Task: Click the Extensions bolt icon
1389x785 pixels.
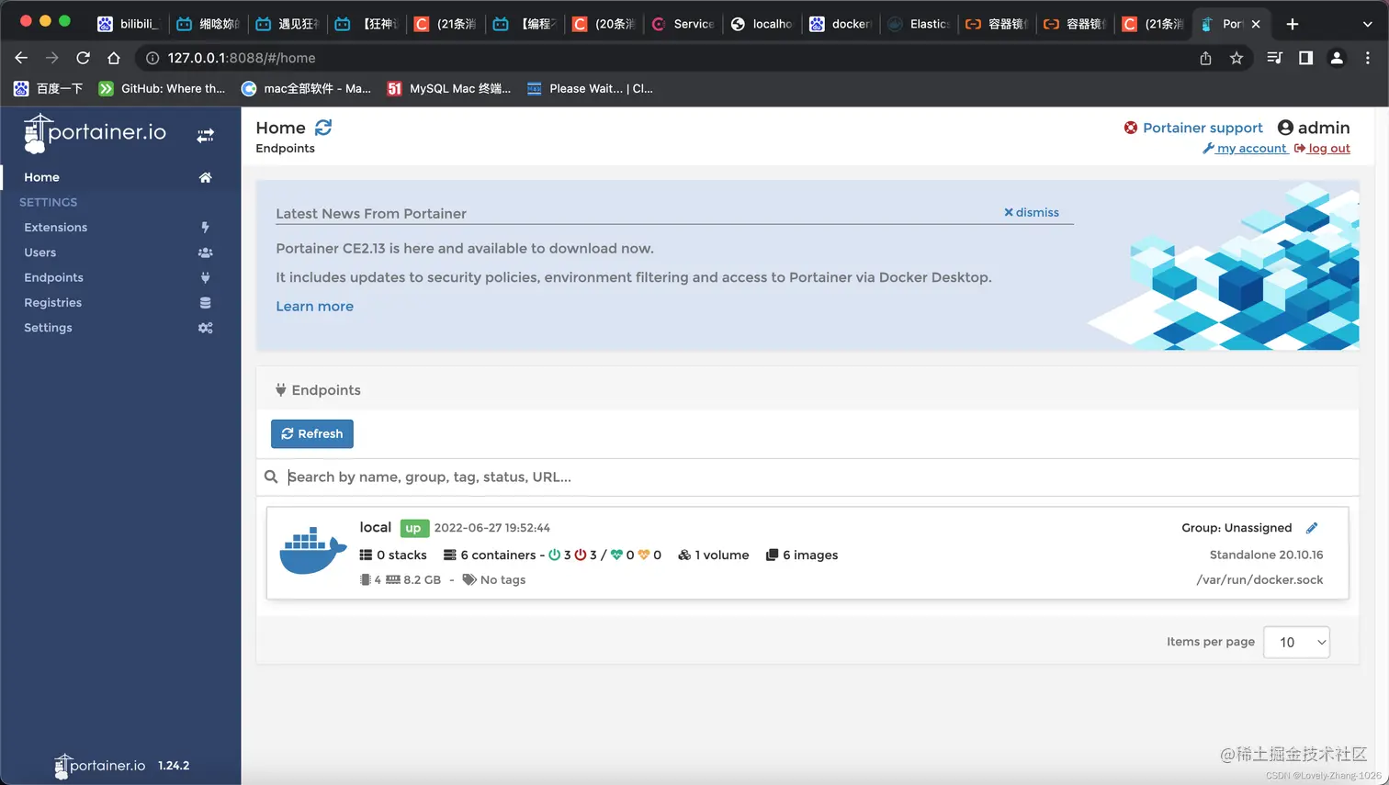Action: coord(205,228)
